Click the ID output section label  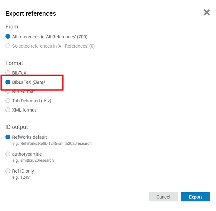click(17, 127)
